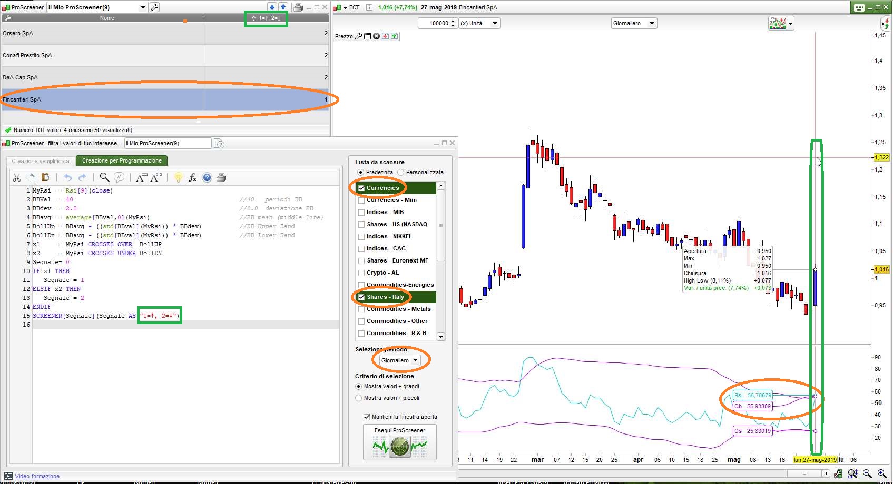Paste clipboard into the code editor
893x484 pixels.
(x=45, y=177)
